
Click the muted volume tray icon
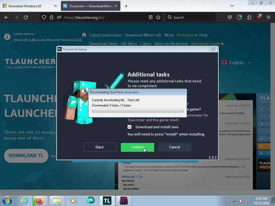[241, 201]
